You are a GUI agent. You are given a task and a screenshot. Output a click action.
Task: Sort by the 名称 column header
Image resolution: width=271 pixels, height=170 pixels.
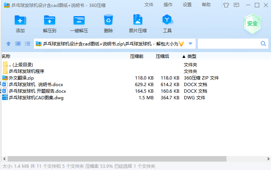click(x=6, y=56)
